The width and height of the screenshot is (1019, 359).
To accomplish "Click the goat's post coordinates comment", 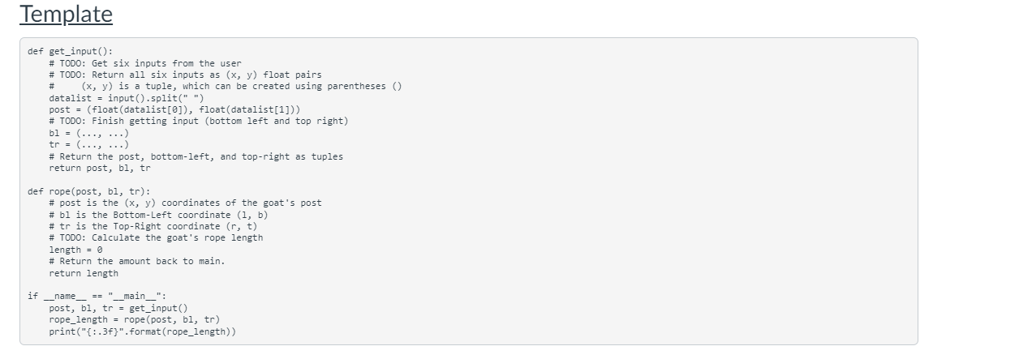I will click(x=185, y=203).
